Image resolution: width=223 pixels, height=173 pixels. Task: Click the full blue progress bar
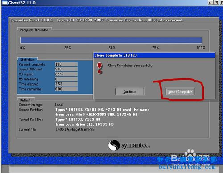coord(111,40)
